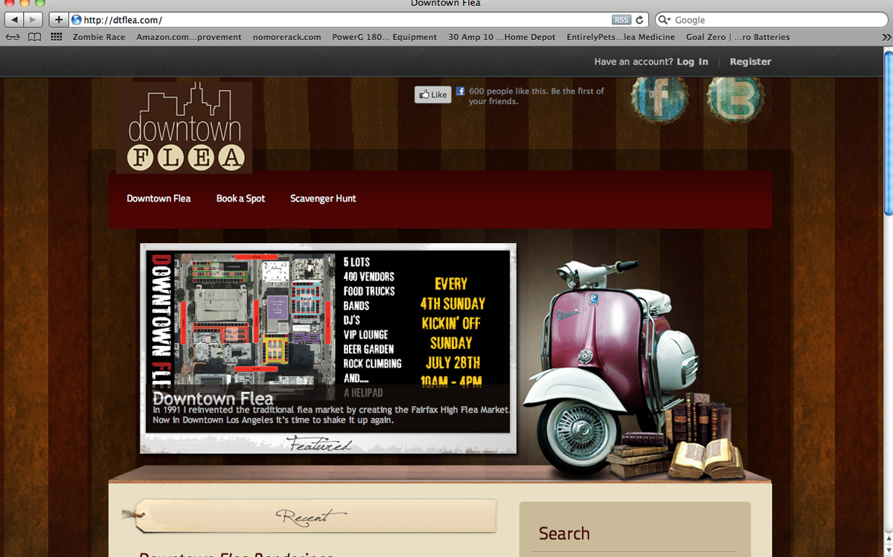Open the featured Downtown Flea banner image
893x557 pixels.
pos(328,341)
